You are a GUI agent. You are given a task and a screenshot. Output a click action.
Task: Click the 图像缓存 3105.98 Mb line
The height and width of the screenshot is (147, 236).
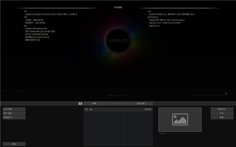coord(35,23)
